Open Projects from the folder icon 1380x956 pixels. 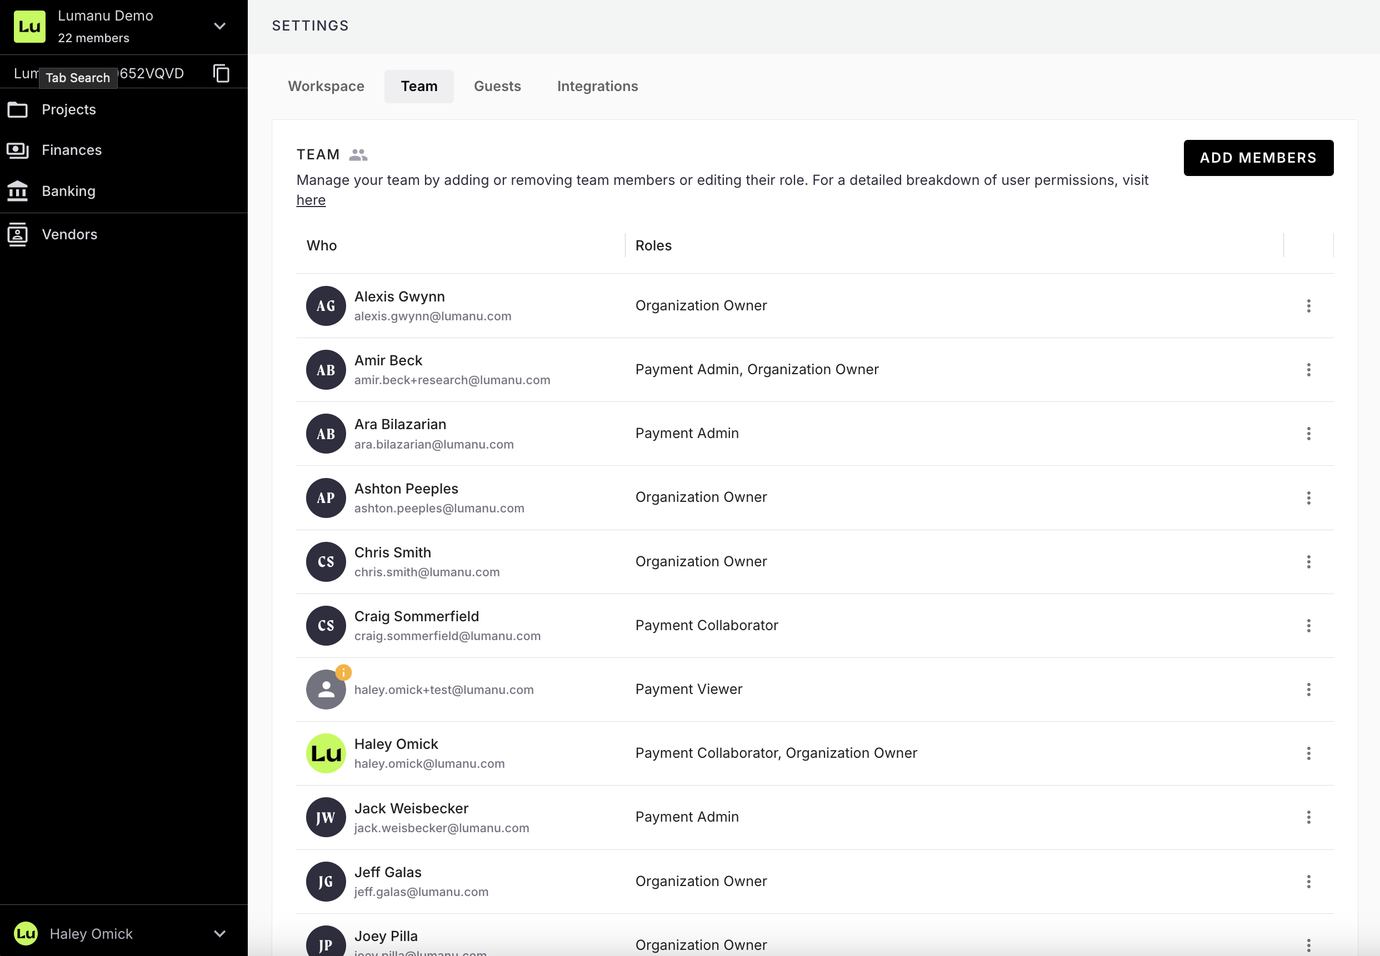[17, 109]
